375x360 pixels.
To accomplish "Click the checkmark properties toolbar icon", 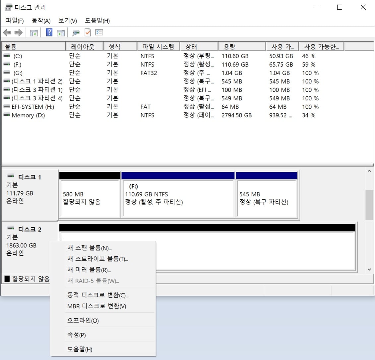I will 88,32.
